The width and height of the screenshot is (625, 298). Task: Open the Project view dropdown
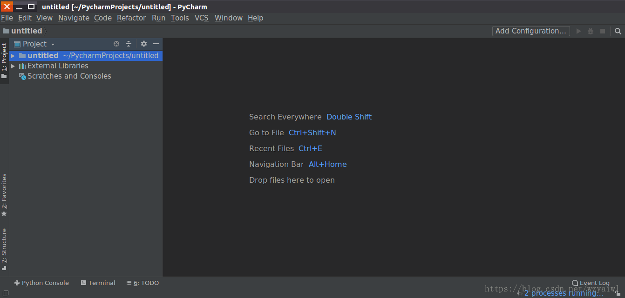coord(39,44)
